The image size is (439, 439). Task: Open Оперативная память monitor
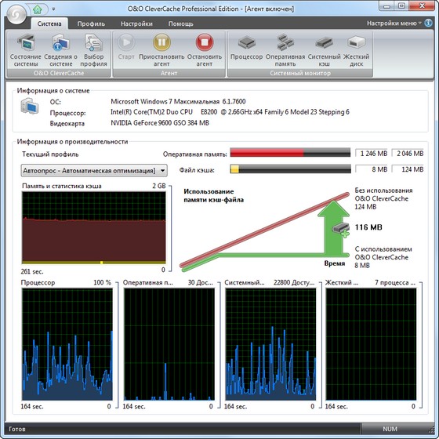pos(285,51)
